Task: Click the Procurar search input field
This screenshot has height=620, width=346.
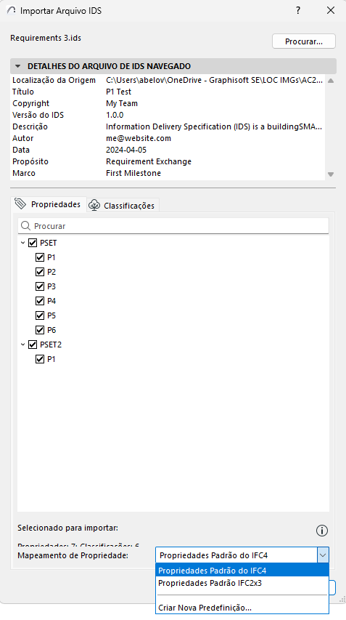Action: tap(173, 226)
